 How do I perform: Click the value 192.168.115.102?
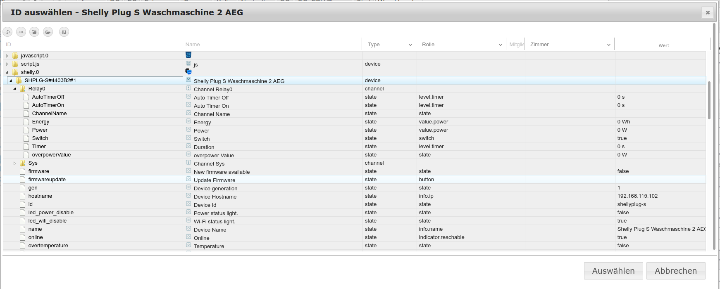(637, 196)
